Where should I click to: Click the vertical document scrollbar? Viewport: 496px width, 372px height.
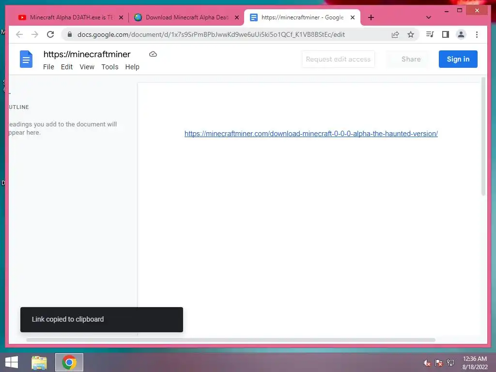click(x=483, y=136)
